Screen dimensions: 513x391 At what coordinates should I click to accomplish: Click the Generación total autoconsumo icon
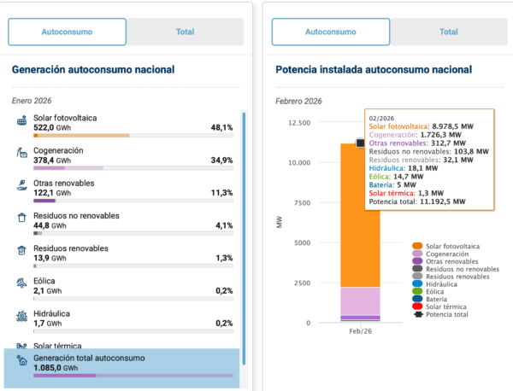pos(21,361)
